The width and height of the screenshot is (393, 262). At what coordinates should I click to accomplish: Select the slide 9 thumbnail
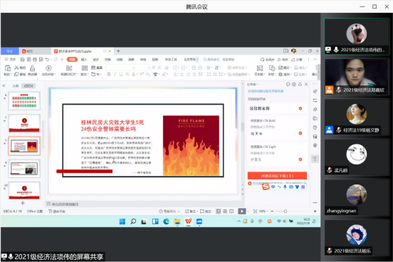pyautogui.click(x=24, y=168)
